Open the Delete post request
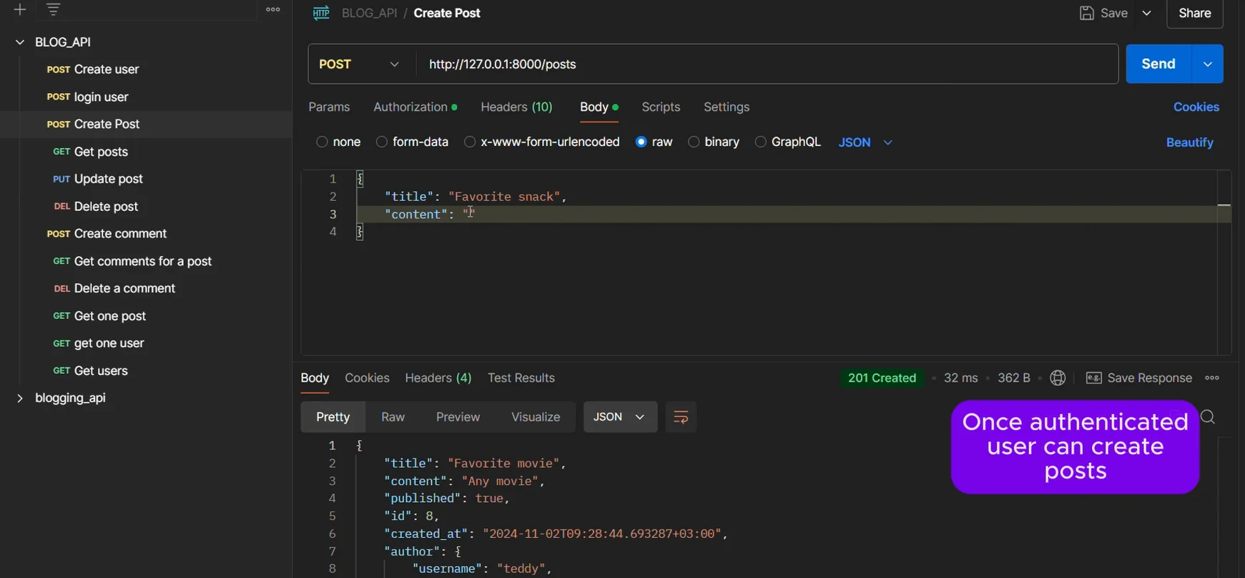The height and width of the screenshot is (578, 1245). pos(106,207)
